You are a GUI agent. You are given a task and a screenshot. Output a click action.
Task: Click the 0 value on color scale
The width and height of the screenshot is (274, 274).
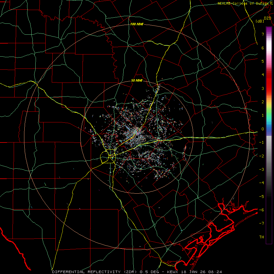pos(263,129)
